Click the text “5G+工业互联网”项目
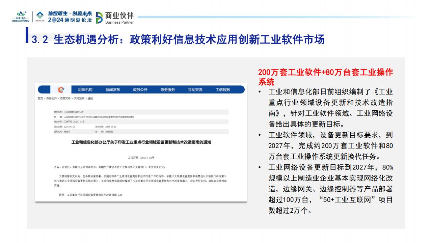This screenshot has width=432, height=243. 355,199
